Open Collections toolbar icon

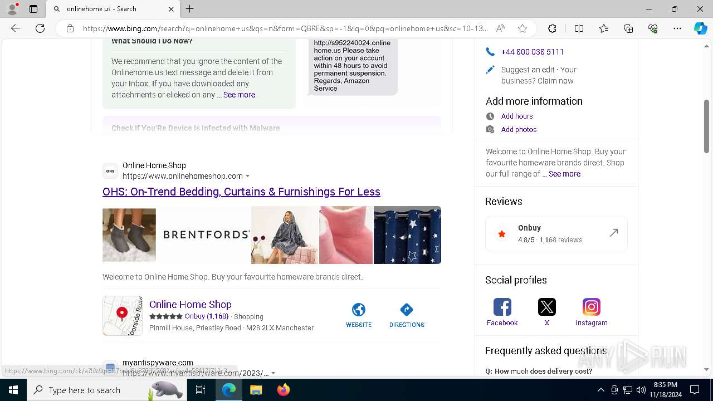(x=628, y=28)
